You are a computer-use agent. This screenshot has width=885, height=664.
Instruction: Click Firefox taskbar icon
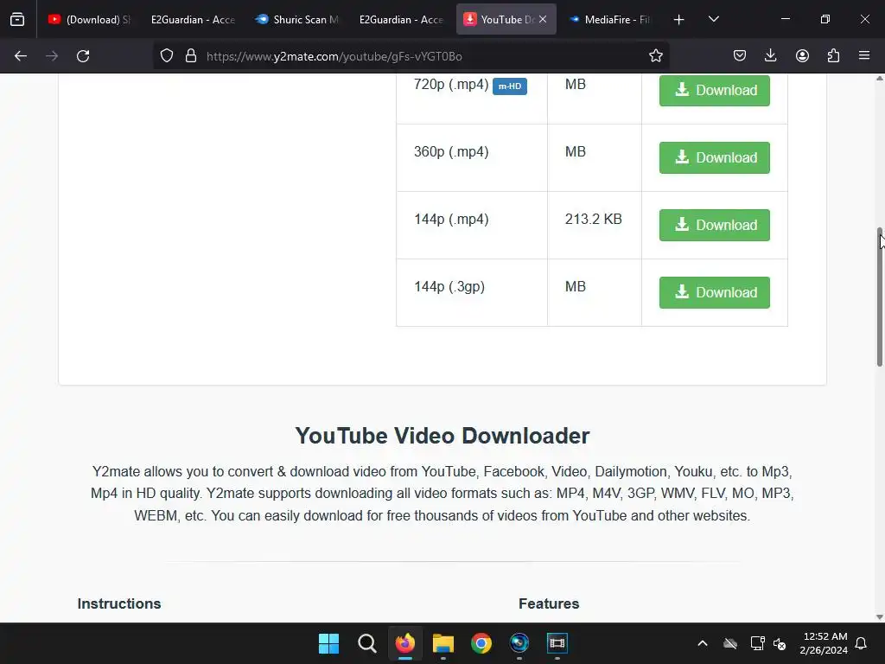[x=404, y=643]
